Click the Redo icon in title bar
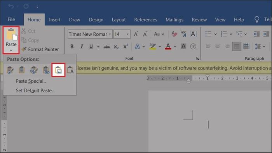 26,7
